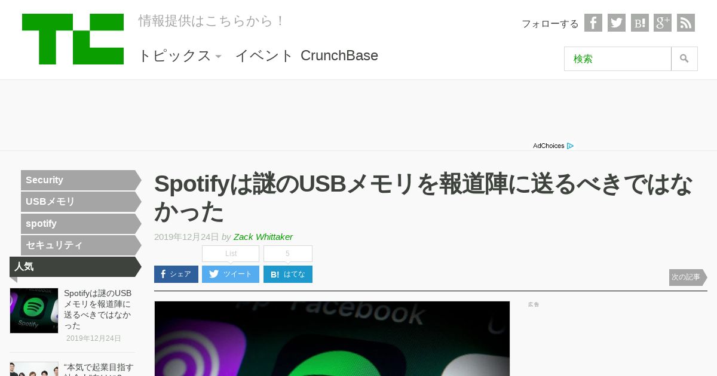Screen dimensions: 717x376
Task: Open the CrunchBase menu item
Action: tap(339, 56)
